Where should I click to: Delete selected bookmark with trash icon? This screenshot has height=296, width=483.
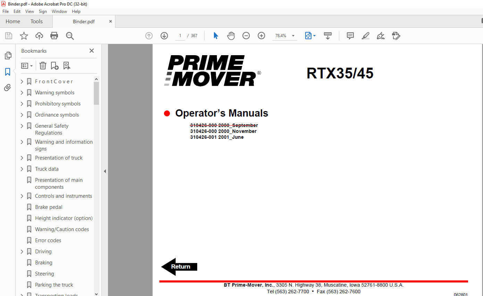(x=43, y=66)
